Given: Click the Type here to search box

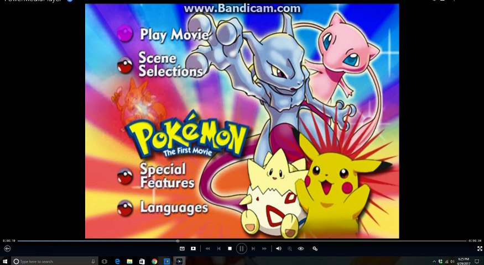Looking at the screenshot, I should pos(55,261).
